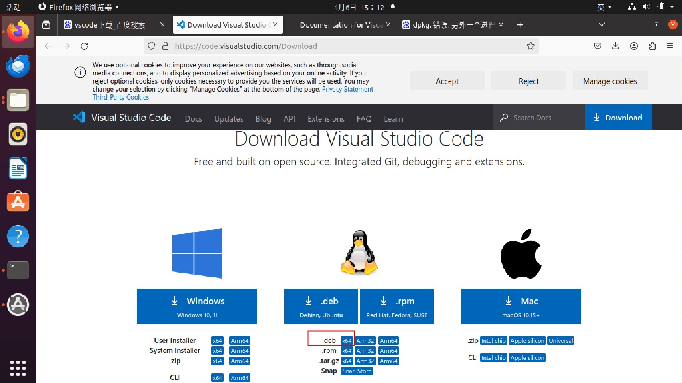Expand the list all tabs chevron
This screenshot has width=682, height=383.
tap(602, 24)
